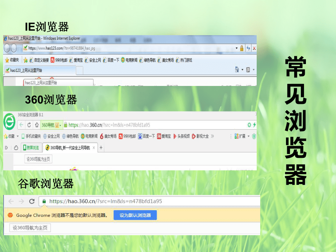336x252 pixels.
Task: Click the Chrome reload button
Action: tap(32, 201)
